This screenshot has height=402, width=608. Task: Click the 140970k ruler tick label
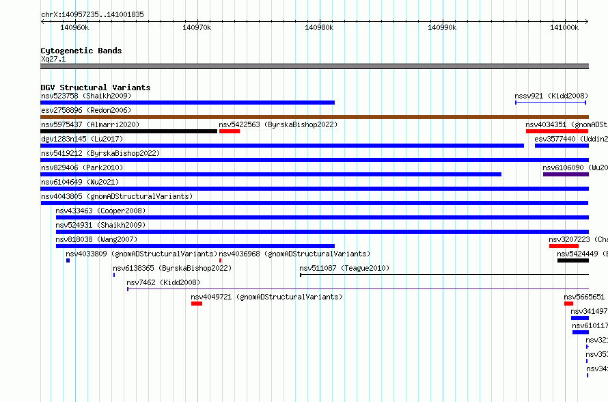pyautogui.click(x=197, y=27)
